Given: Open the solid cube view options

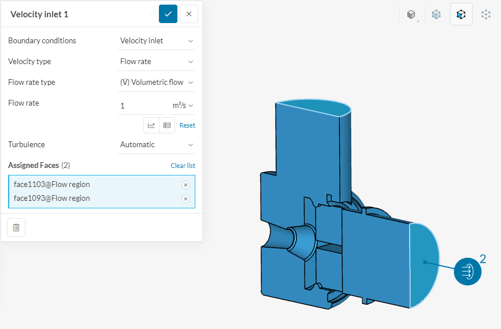Looking at the screenshot, I should pyautogui.click(x=411, y=14).
